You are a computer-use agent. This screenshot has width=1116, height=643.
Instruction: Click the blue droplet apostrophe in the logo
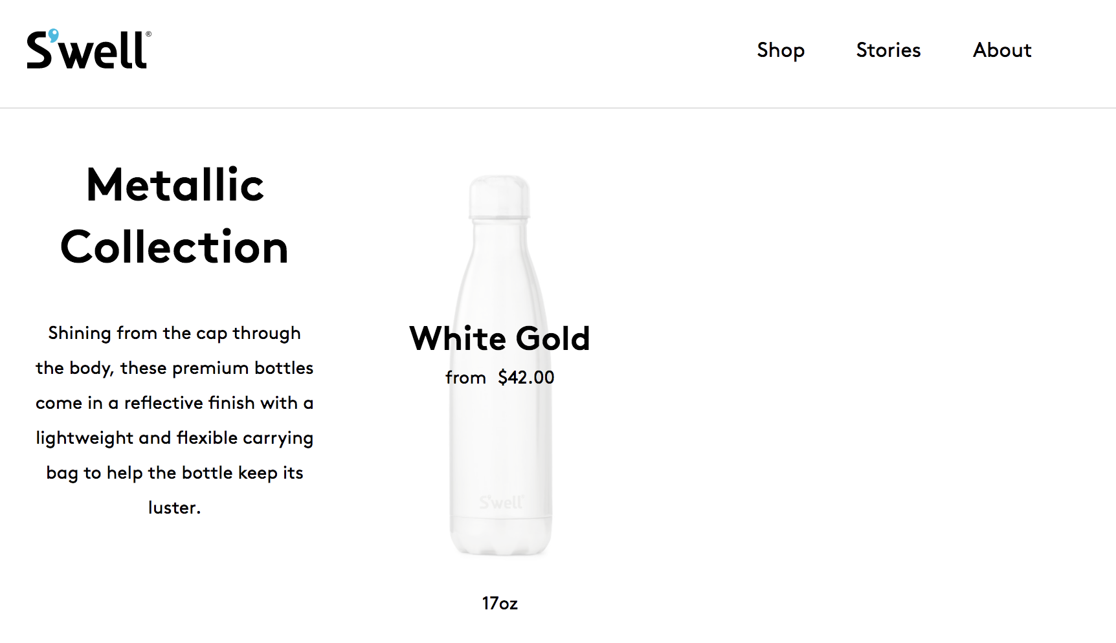[54, 35]
